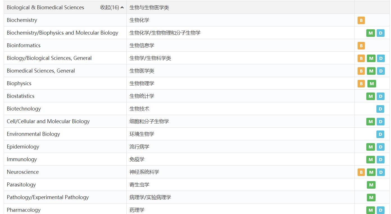Viewport: 391px width, 214px height.
Task: Select the D badge for Environmental Biology
Action: point(380,134)
